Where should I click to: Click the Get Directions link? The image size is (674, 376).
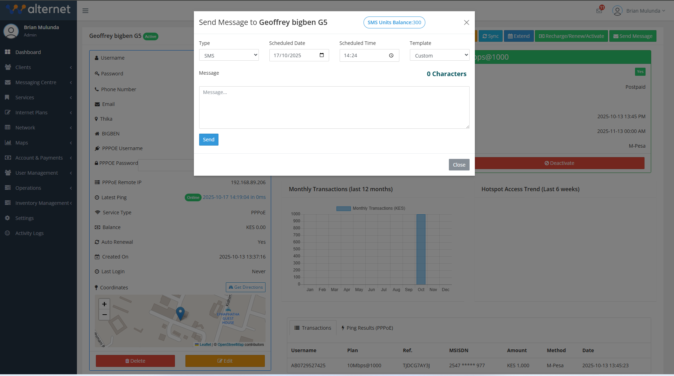[x=246, y=287]
